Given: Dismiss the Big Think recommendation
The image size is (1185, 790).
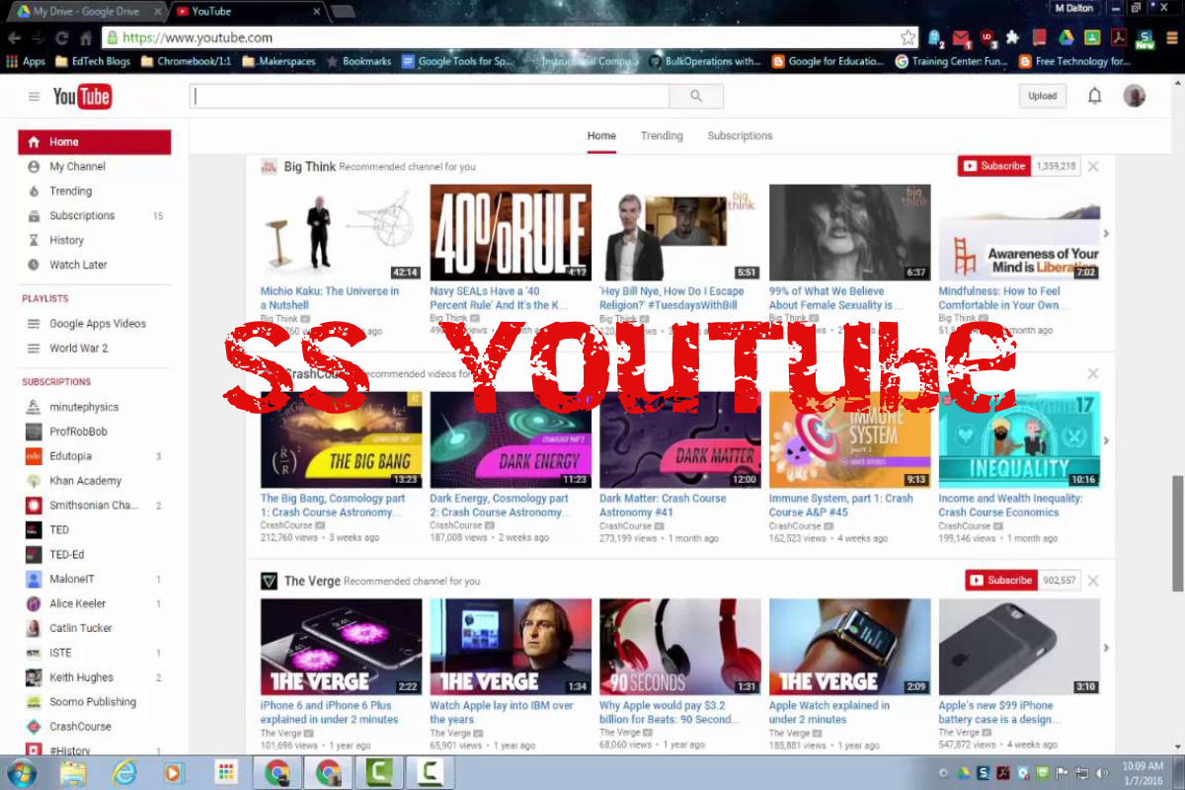Looking at the screenshot, I should tap(1093, 167).
